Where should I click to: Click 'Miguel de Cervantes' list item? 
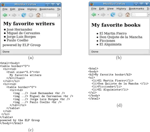23,33
